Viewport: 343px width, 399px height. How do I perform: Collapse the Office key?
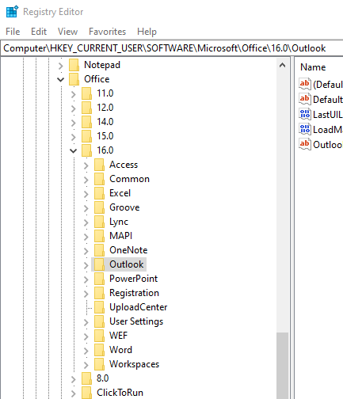point(61,79)
